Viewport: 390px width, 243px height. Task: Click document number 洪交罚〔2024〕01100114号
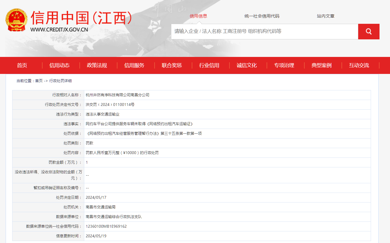(x=110, y=105)
